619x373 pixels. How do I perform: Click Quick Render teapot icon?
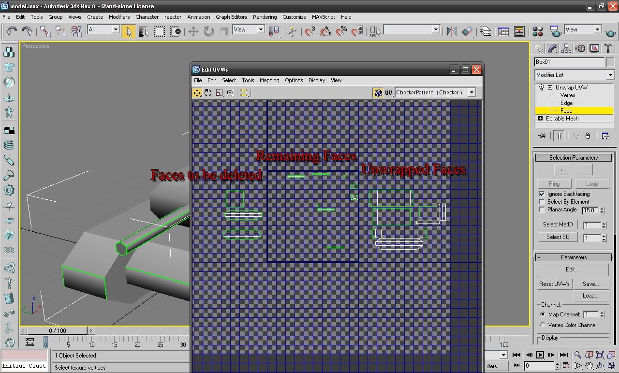click(611, 31)
